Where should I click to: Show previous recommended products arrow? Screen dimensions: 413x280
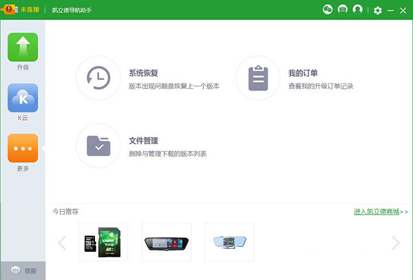[62, 243]
